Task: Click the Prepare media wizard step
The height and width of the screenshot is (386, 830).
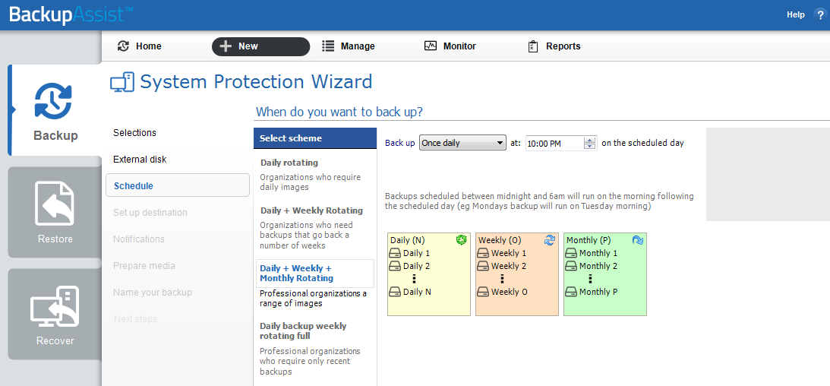Action: click(144, 265)
